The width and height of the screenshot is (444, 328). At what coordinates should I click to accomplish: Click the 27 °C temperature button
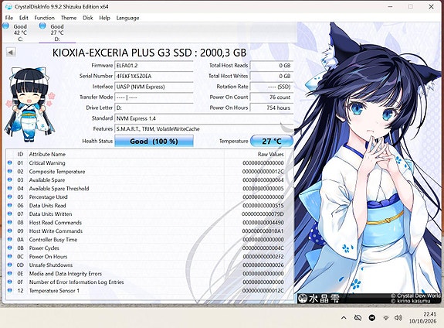click(x=272, y=142)
